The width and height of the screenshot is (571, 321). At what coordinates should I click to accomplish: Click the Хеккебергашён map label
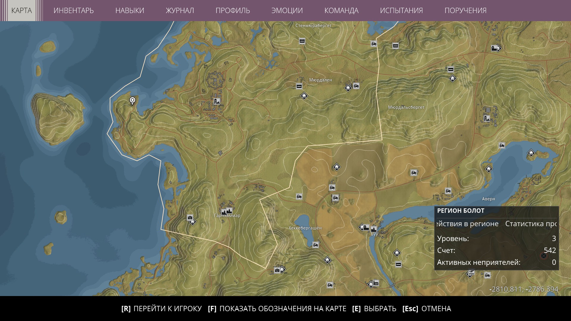305,228
